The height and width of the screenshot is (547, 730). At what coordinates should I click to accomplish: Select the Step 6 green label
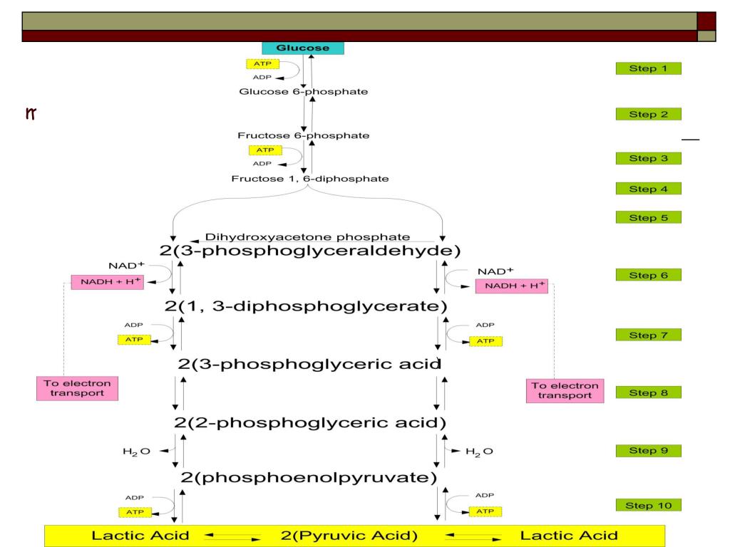649,275
